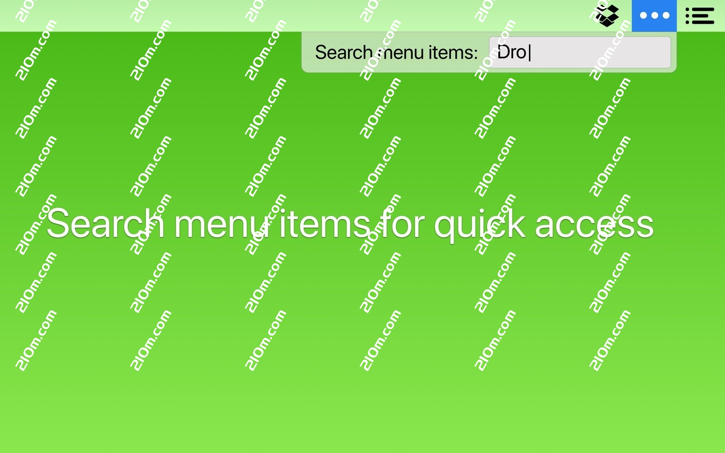This screenshot has height=453, width=725.
Task: Open the bulleted list icon in menu bar
Action: [699, 16]
